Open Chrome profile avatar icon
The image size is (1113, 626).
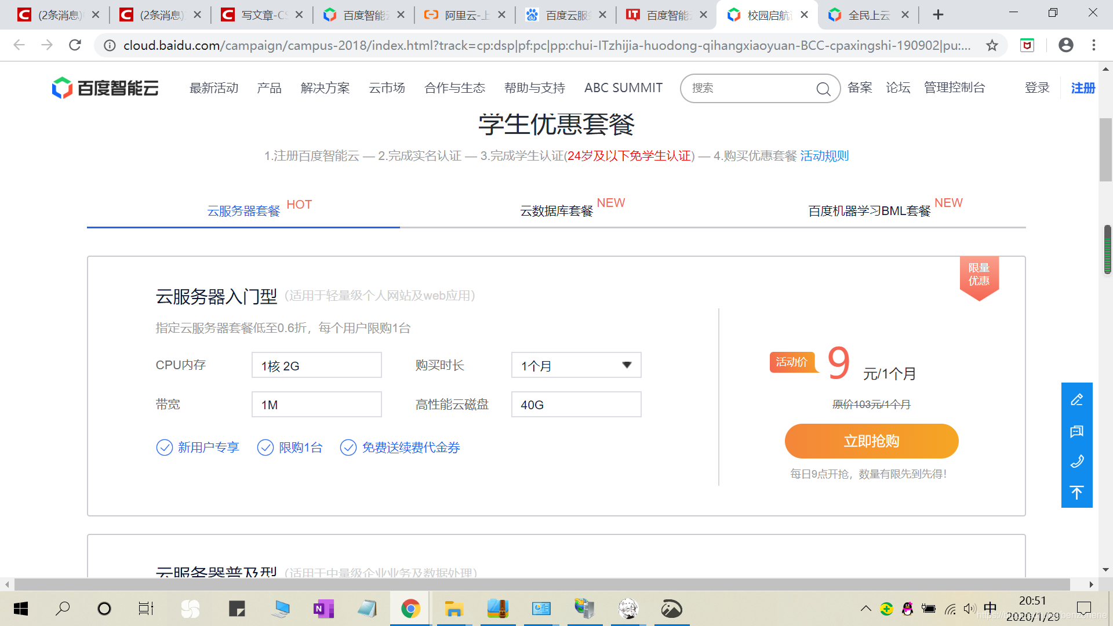point(1065,45)
